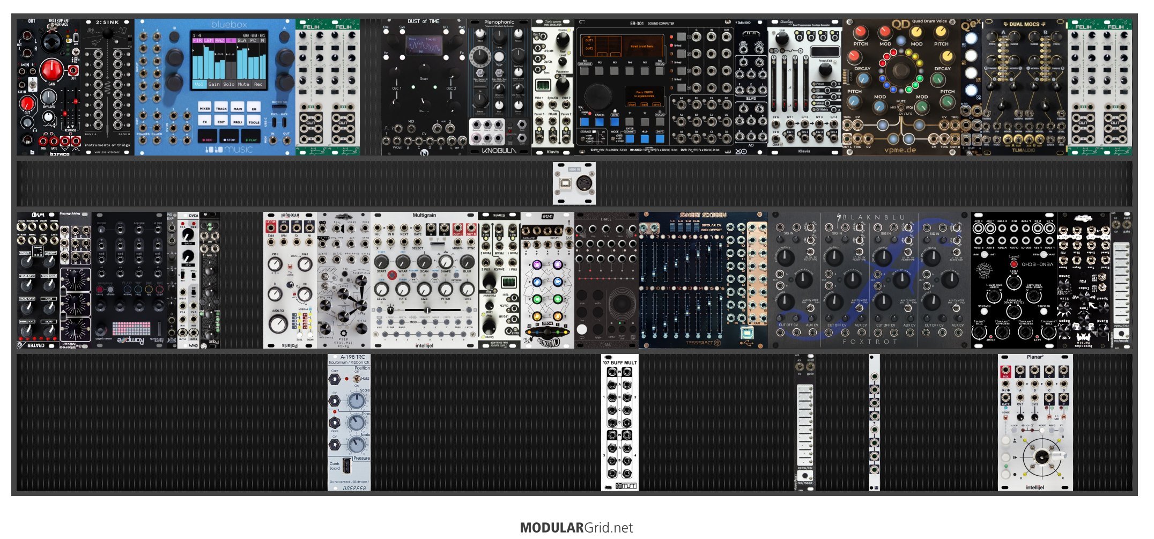The width and height of the screenshot is (1154, 539).
Task: Switch to the Gain tab on bluebox screen
Action: [214, 84]
